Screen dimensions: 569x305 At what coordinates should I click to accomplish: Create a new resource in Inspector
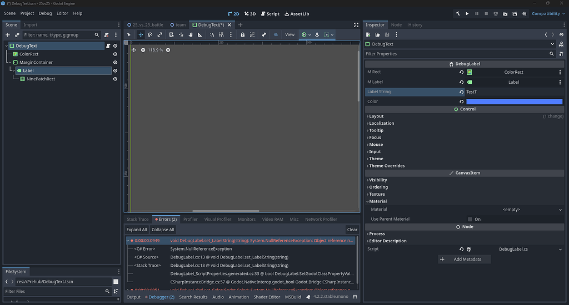coord(368,35)
